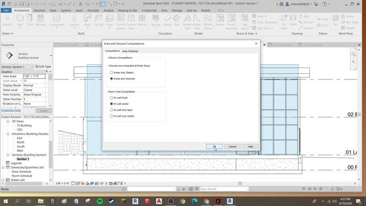Select the Ceiling tool

[x=98, y=21]
